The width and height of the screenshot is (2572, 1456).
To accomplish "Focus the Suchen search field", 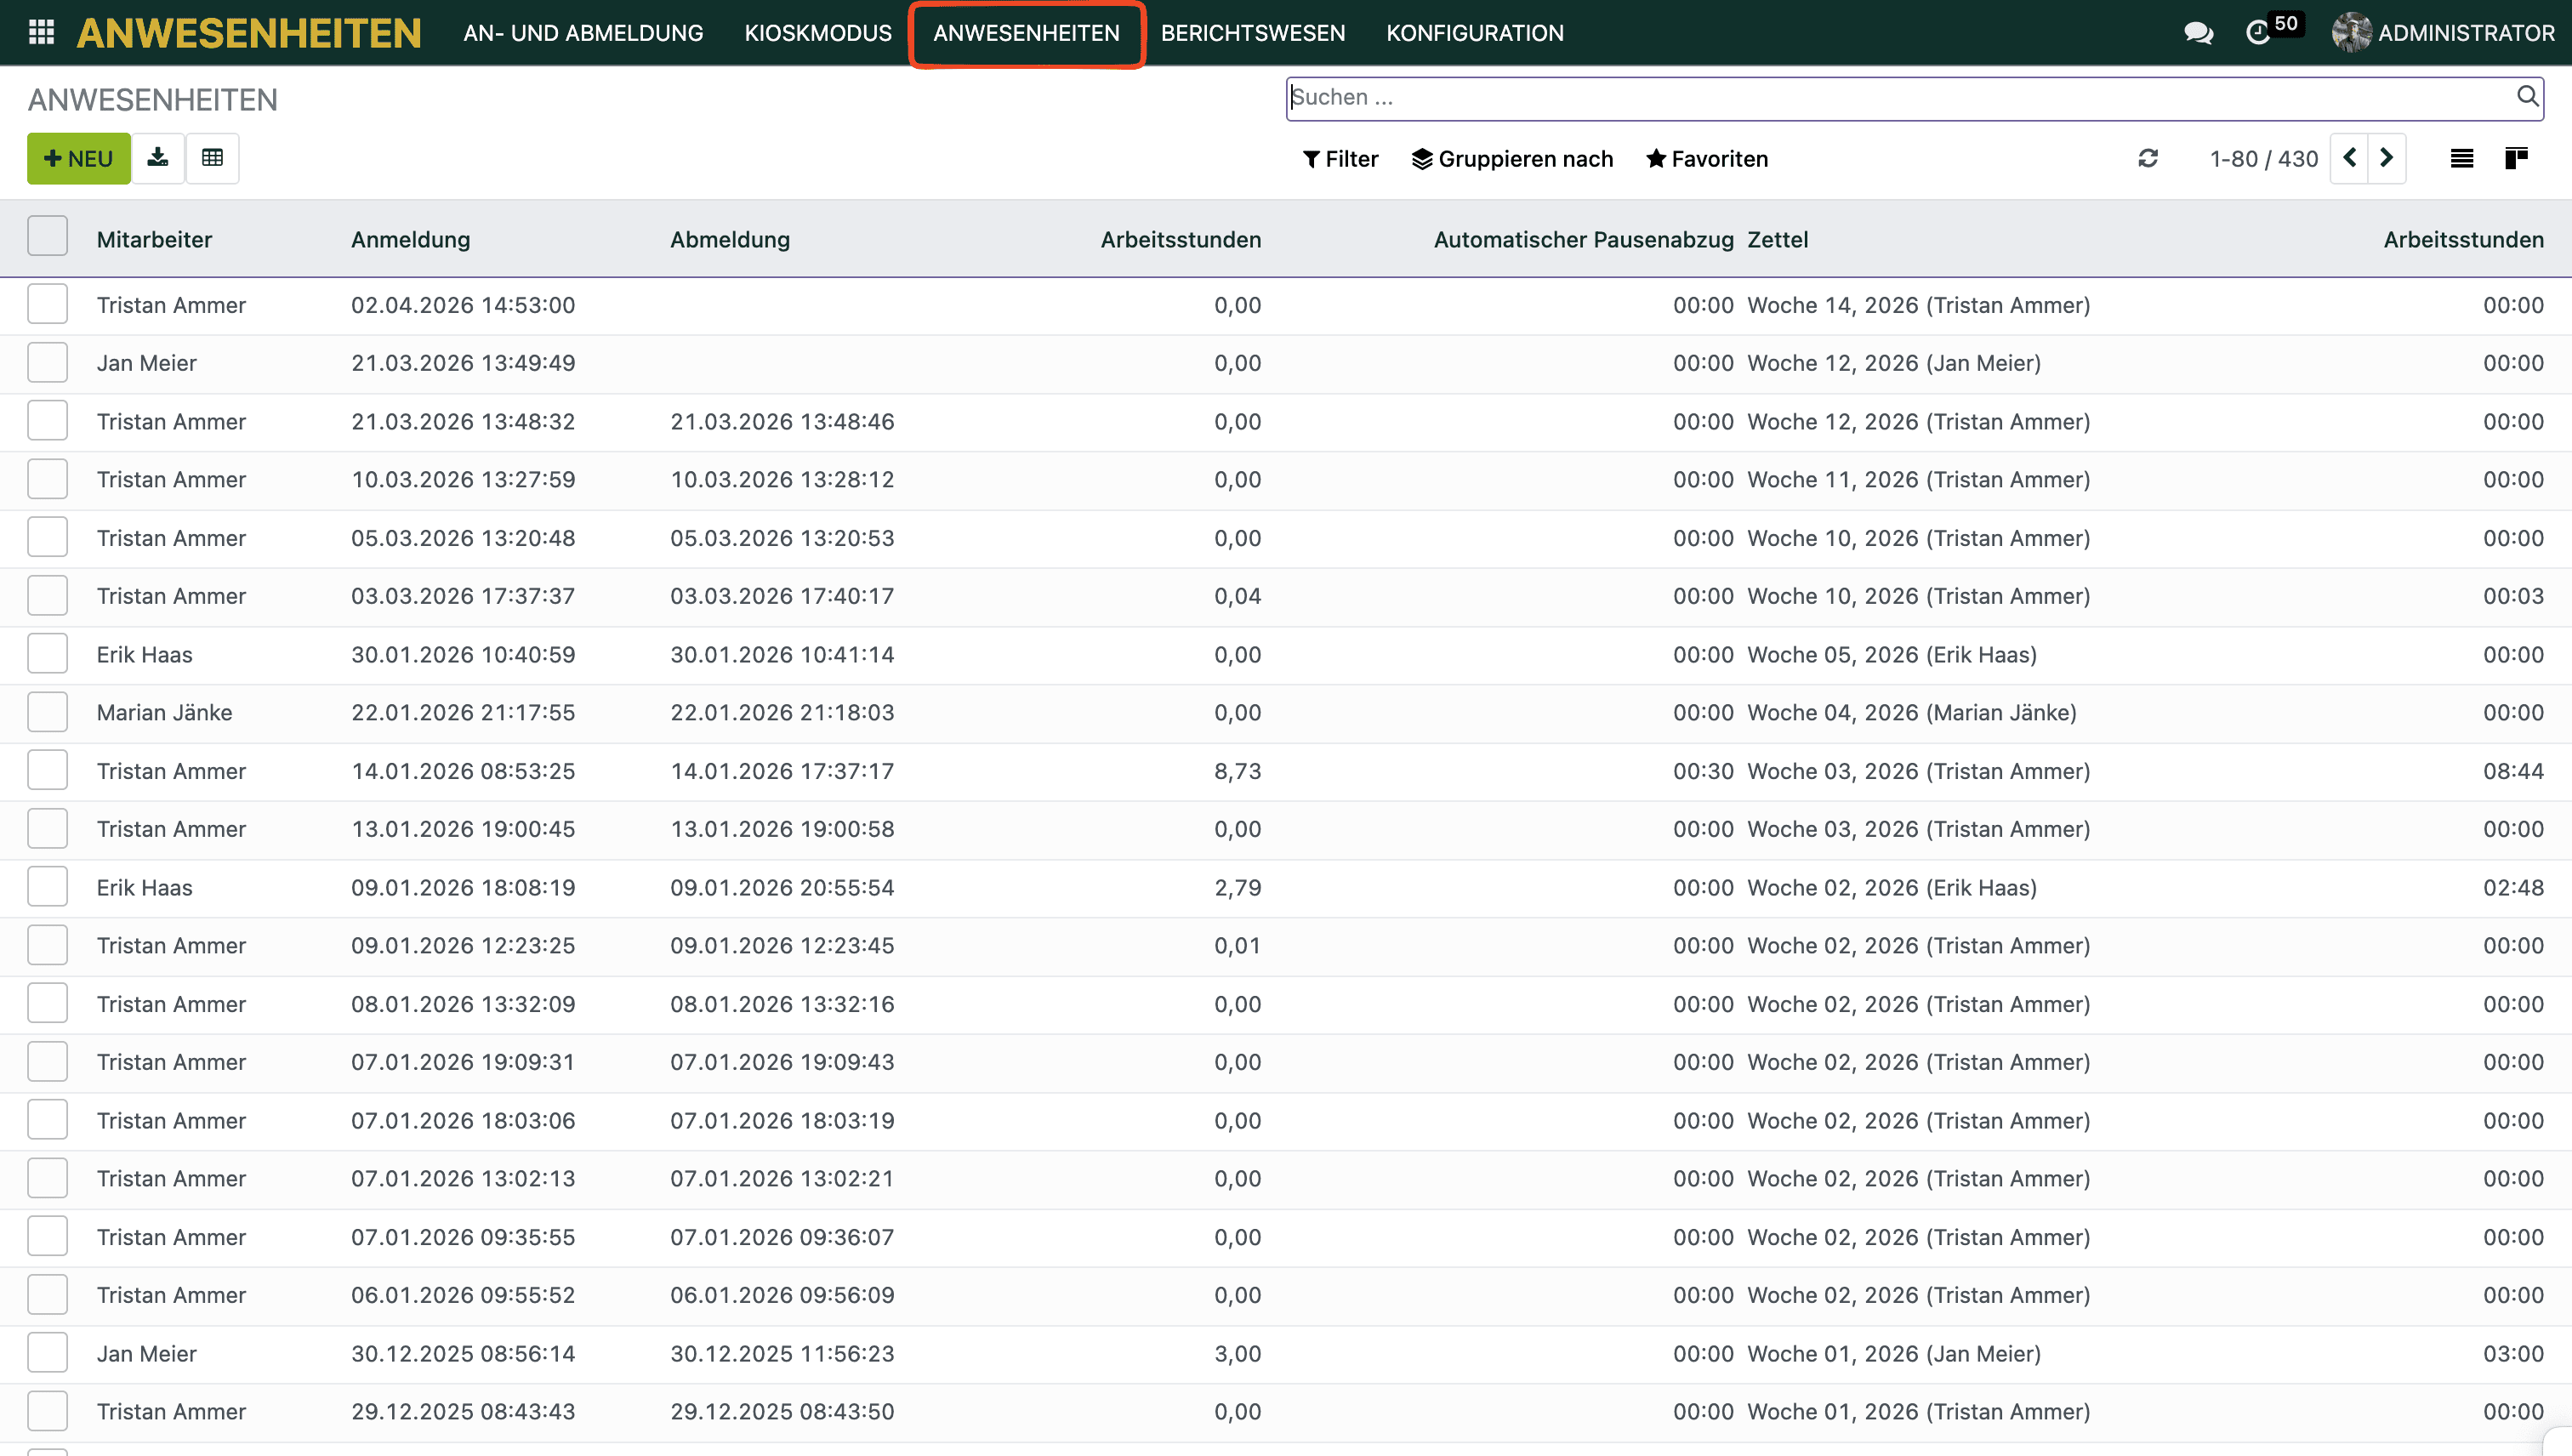I will [x=1890, y=97].
